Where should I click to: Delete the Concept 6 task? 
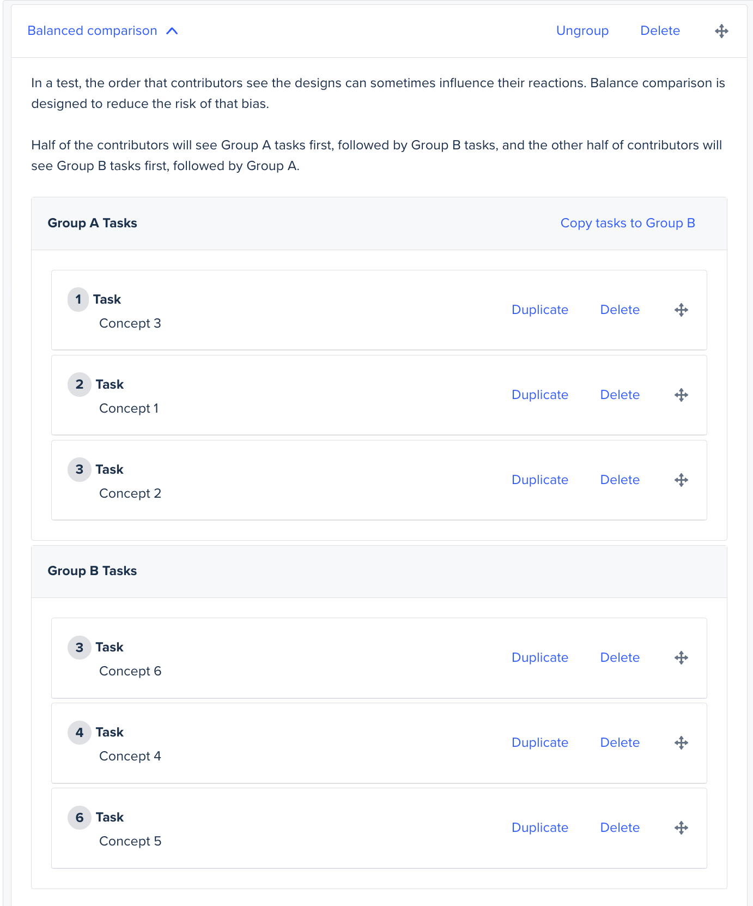pos(620,658)
